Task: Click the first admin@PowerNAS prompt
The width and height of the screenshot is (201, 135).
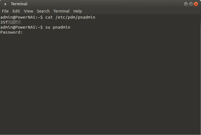Action: [x=21, y=17]
